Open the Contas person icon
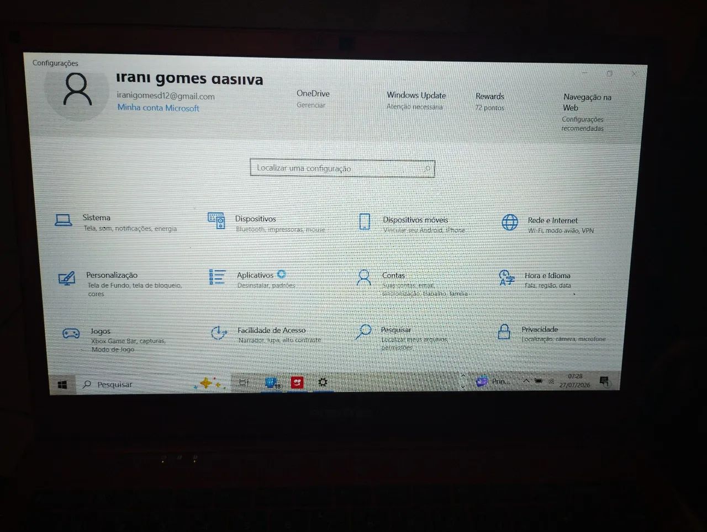The height and width of the screenshot is (532, 707). (364, 277)
